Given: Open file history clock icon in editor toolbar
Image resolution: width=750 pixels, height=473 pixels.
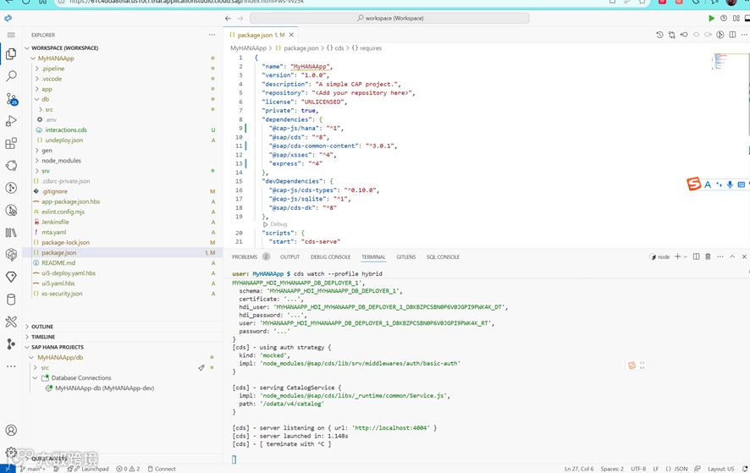Looking at the screenshot, I should (659, 35).
